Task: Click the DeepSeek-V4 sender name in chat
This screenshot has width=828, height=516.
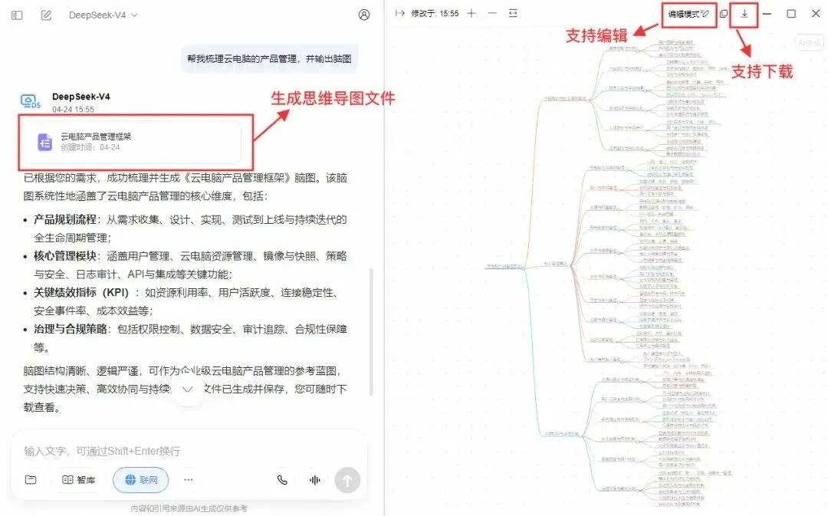Action: 80,97
